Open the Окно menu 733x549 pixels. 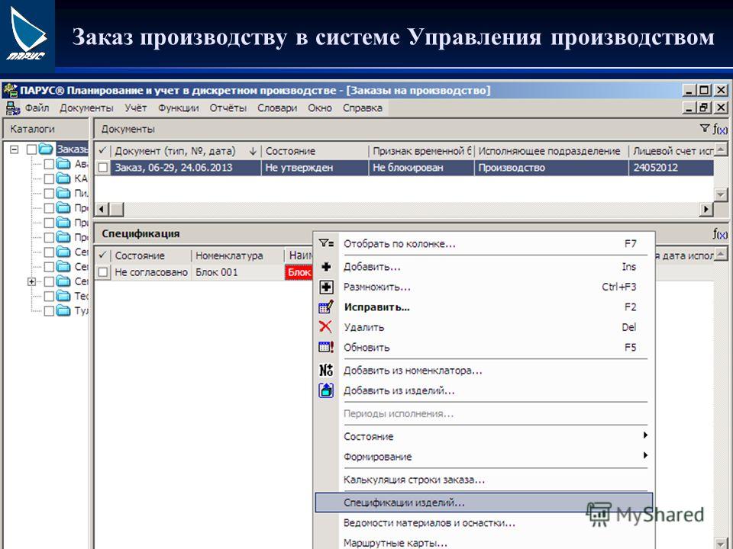pyautogui.click(x=320, y=108)
